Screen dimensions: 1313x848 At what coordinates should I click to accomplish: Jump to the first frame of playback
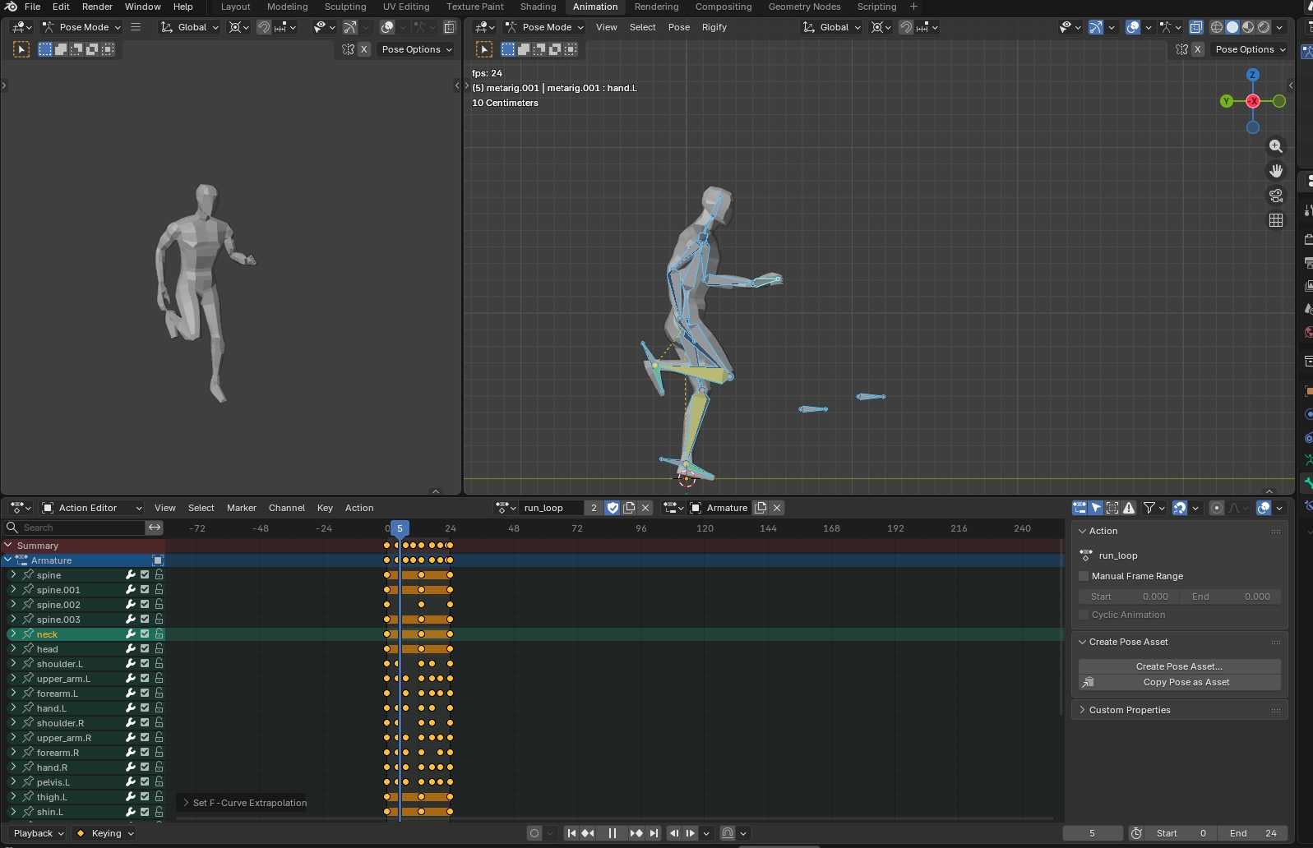coord(571,833)
